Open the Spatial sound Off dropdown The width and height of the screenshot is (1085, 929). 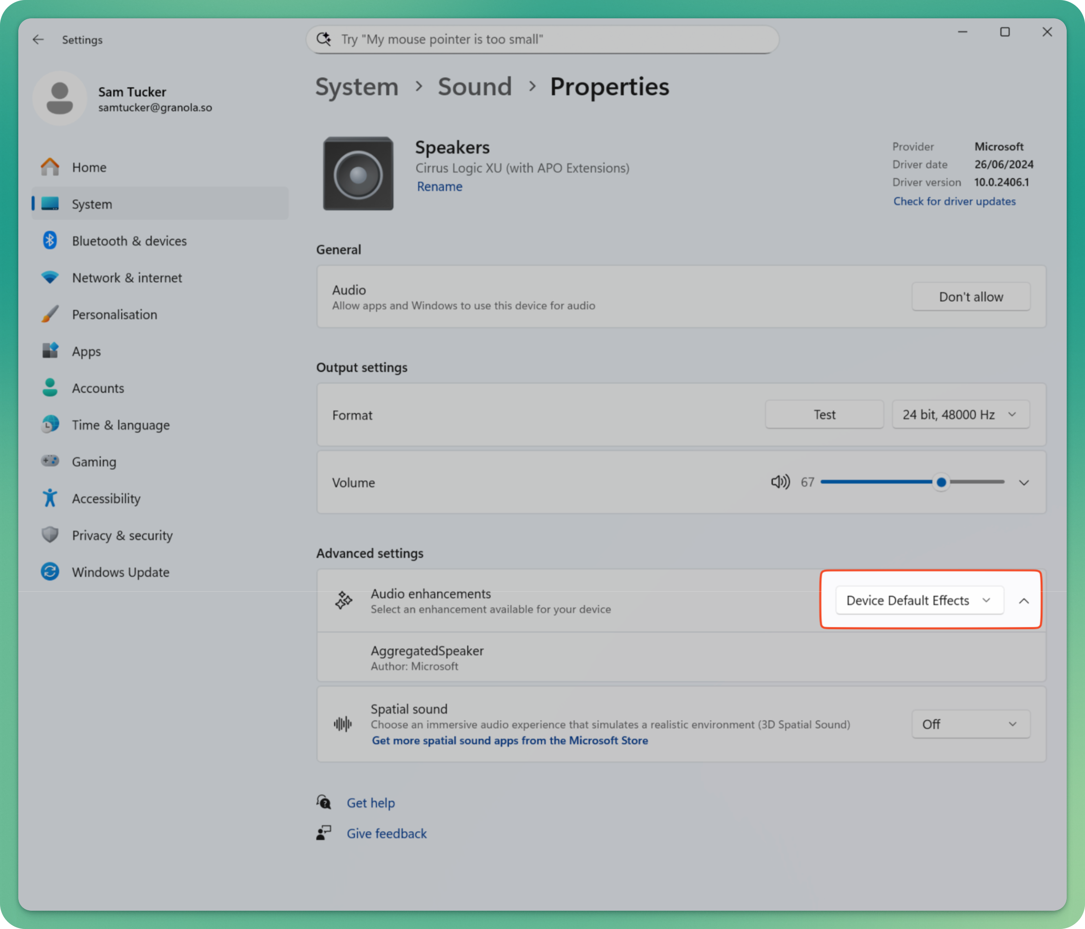(970, 724)
